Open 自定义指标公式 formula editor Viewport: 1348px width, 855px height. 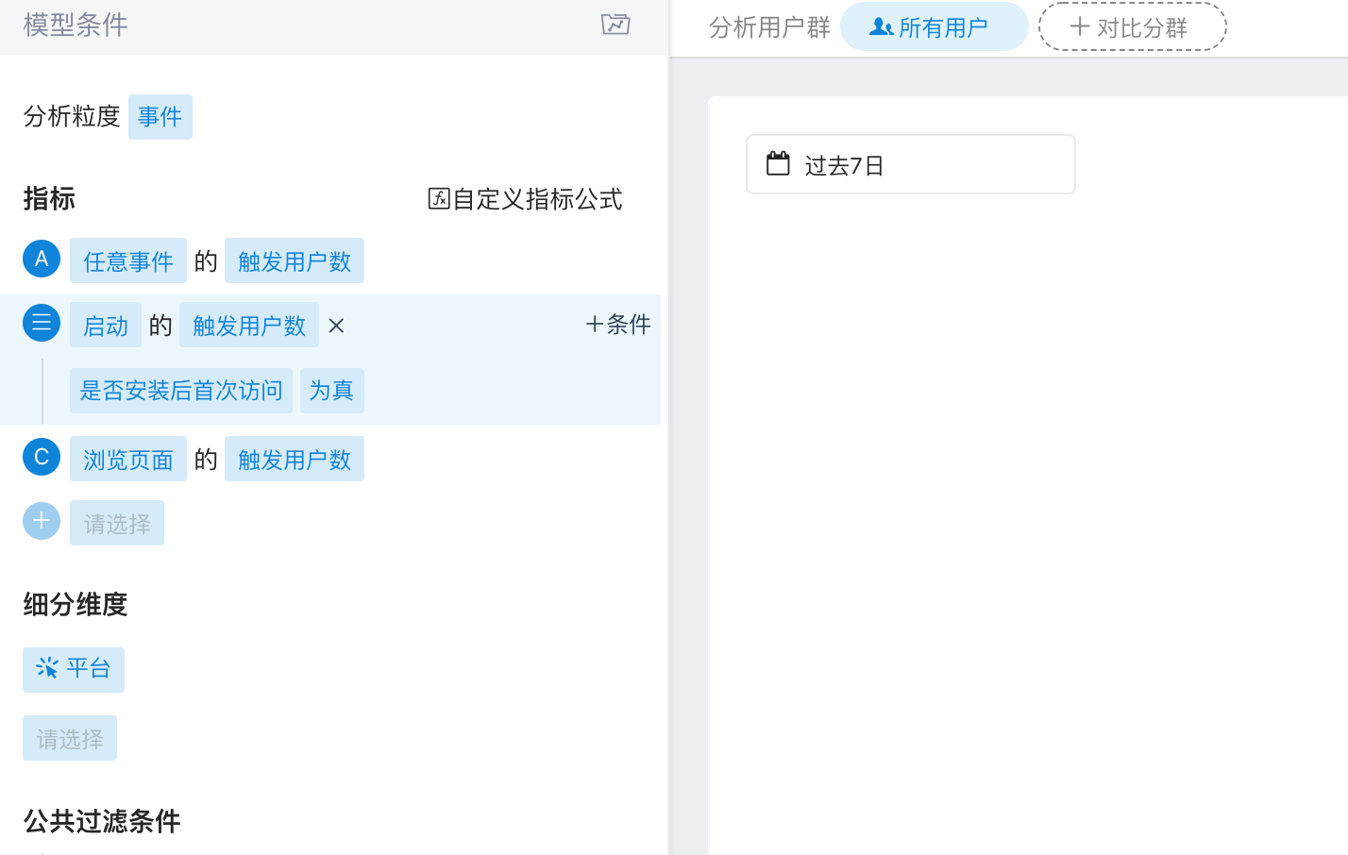pos(525,199)
